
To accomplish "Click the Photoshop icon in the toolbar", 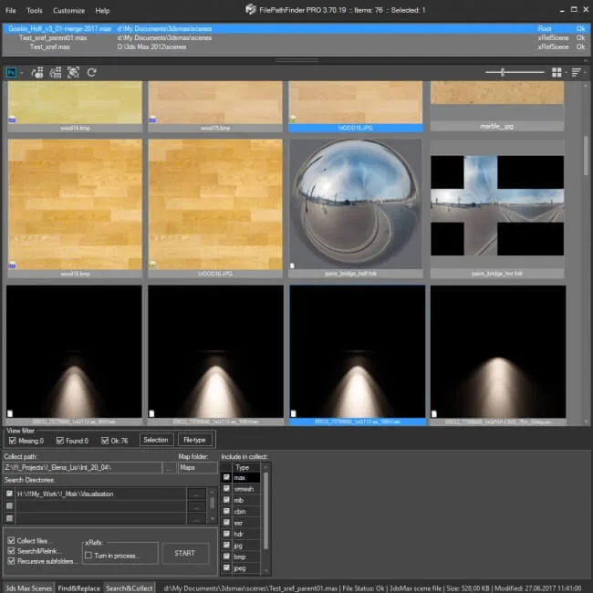I will (11, 72).
